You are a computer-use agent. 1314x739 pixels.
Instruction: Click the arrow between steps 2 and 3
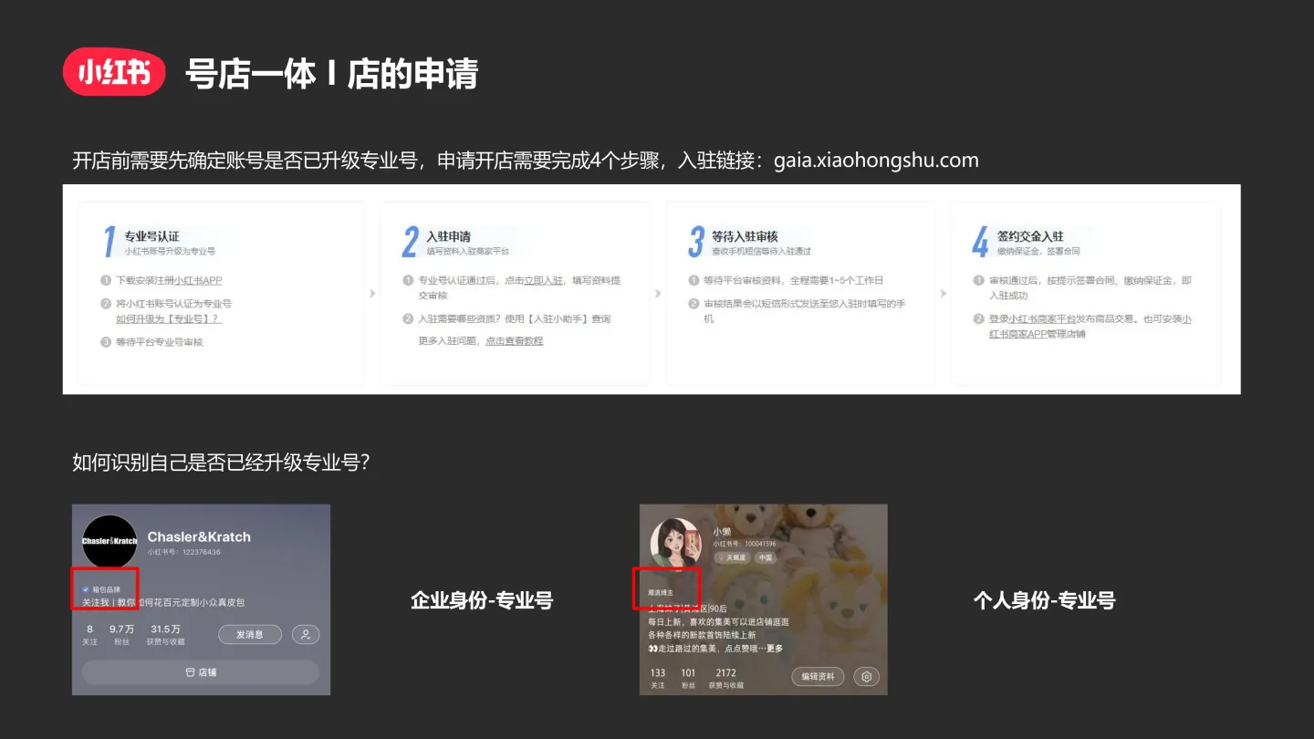pos(658,294)
